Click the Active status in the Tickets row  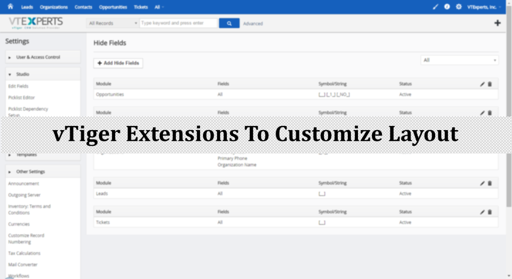405,222
